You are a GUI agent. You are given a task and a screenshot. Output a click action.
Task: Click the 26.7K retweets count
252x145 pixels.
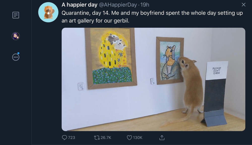coord(106,138)
